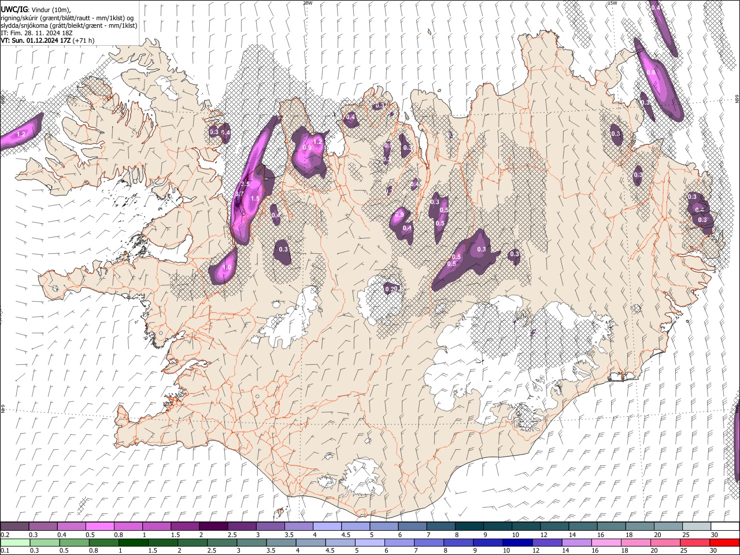Click the '15W' longitude label at top
740x555 pixels.
point(612,3)
